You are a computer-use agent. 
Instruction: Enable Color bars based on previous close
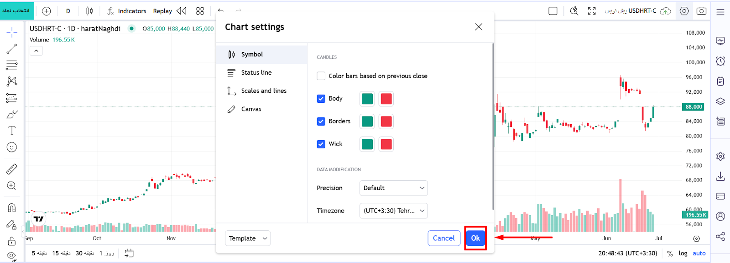[x=321, y=76]
